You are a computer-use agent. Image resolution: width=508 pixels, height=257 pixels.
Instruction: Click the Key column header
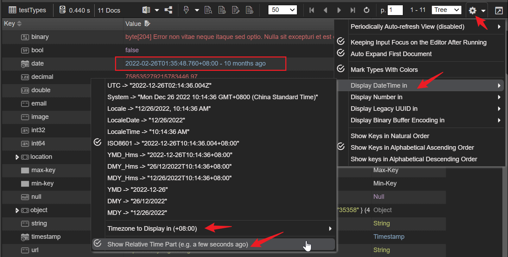(x=9, y=24)
